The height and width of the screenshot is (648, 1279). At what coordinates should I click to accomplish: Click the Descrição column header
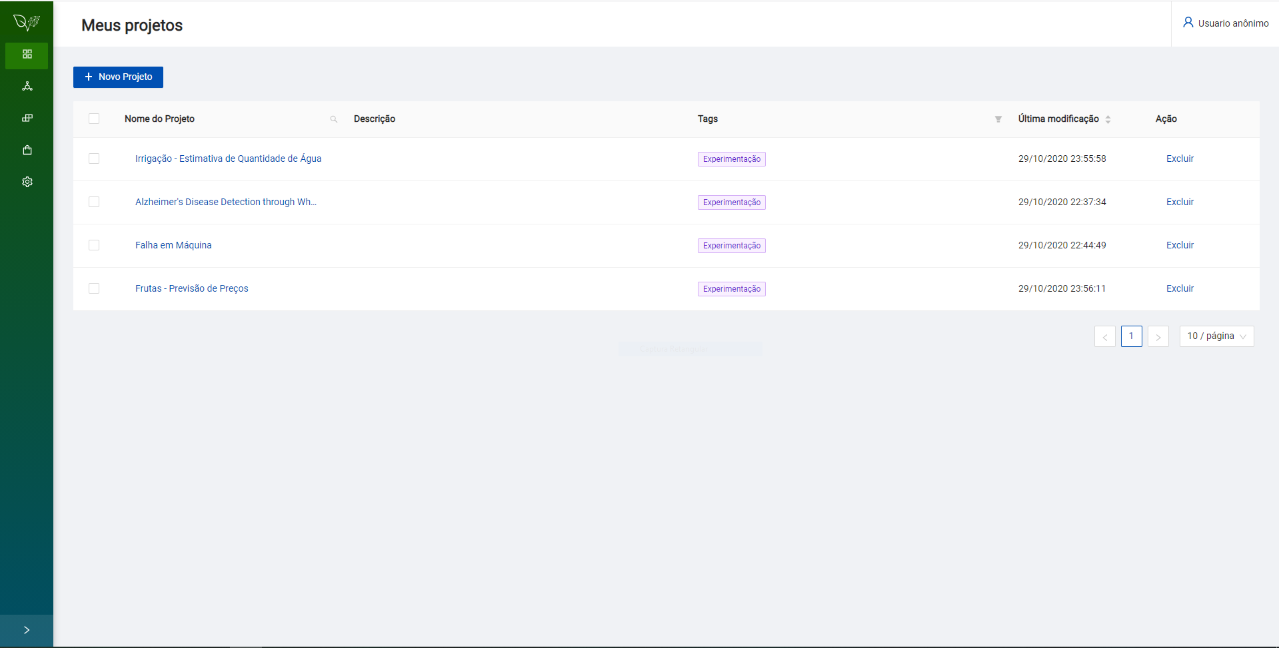coord(375,119)
